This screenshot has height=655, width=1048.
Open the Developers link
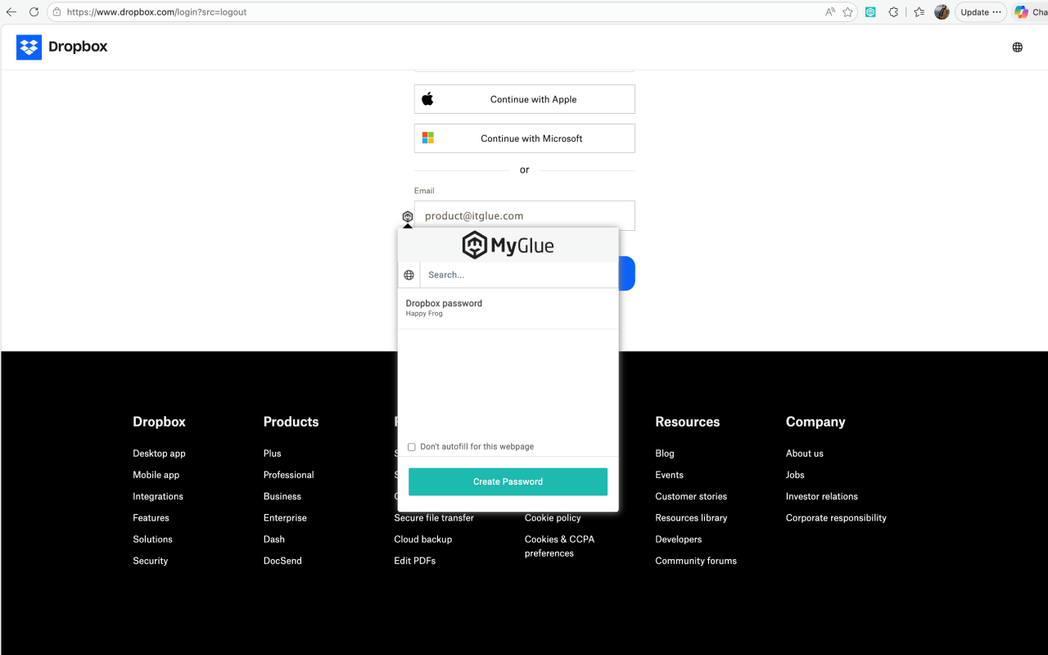679,539
